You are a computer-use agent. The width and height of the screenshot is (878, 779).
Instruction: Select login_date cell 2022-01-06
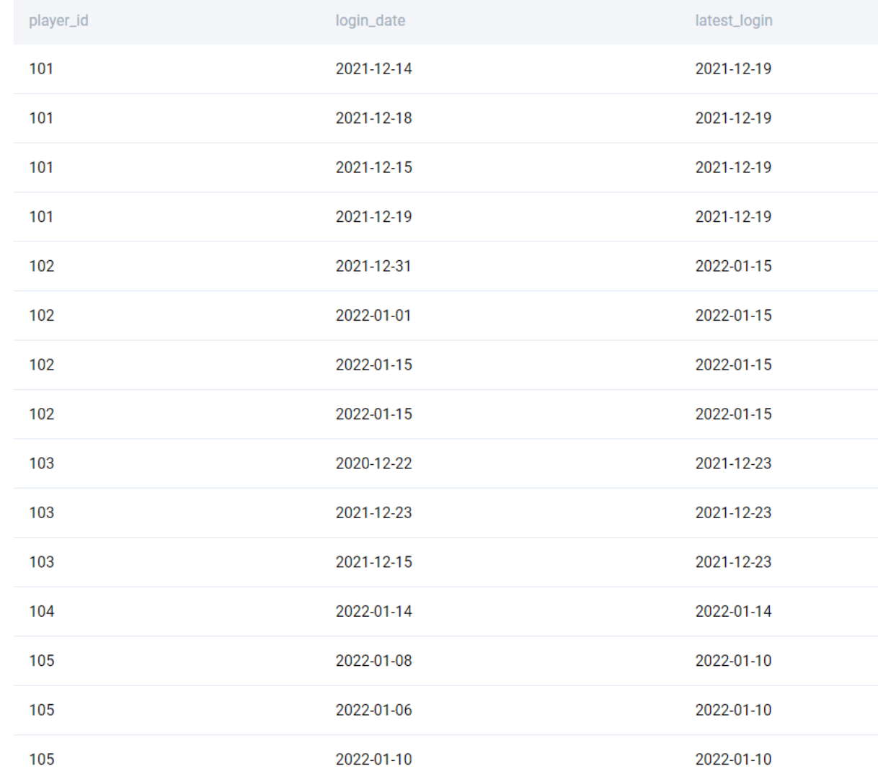click(374, 710)
